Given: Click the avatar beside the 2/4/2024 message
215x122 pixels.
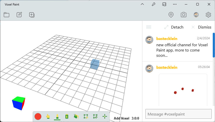Looking at the screenshot, I should pyautogui.click(x=149, y=40).
